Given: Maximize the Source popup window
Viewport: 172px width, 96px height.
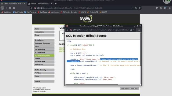Looking at the screenshot, I should coord(137,26).
